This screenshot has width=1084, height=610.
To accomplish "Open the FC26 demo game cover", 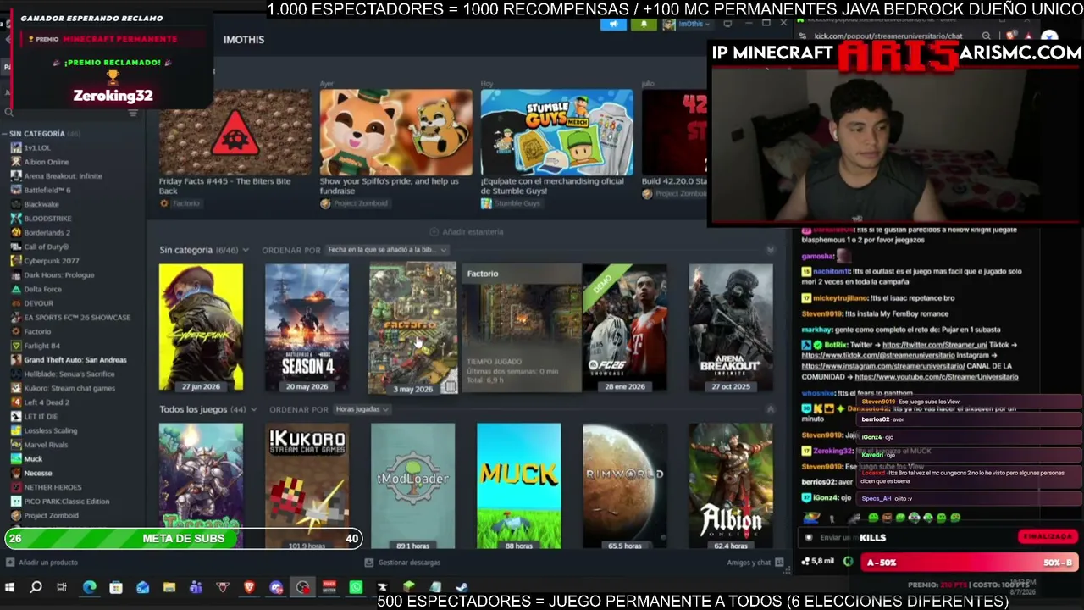I will coord(624,328).
